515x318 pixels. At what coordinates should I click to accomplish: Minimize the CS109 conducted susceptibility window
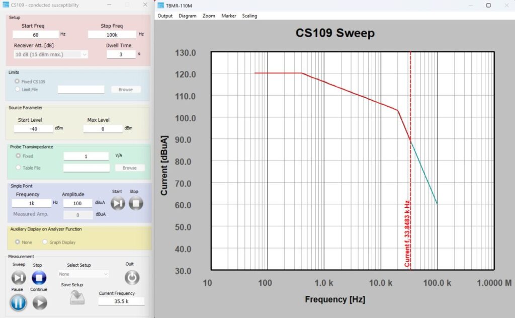point(109,5)
